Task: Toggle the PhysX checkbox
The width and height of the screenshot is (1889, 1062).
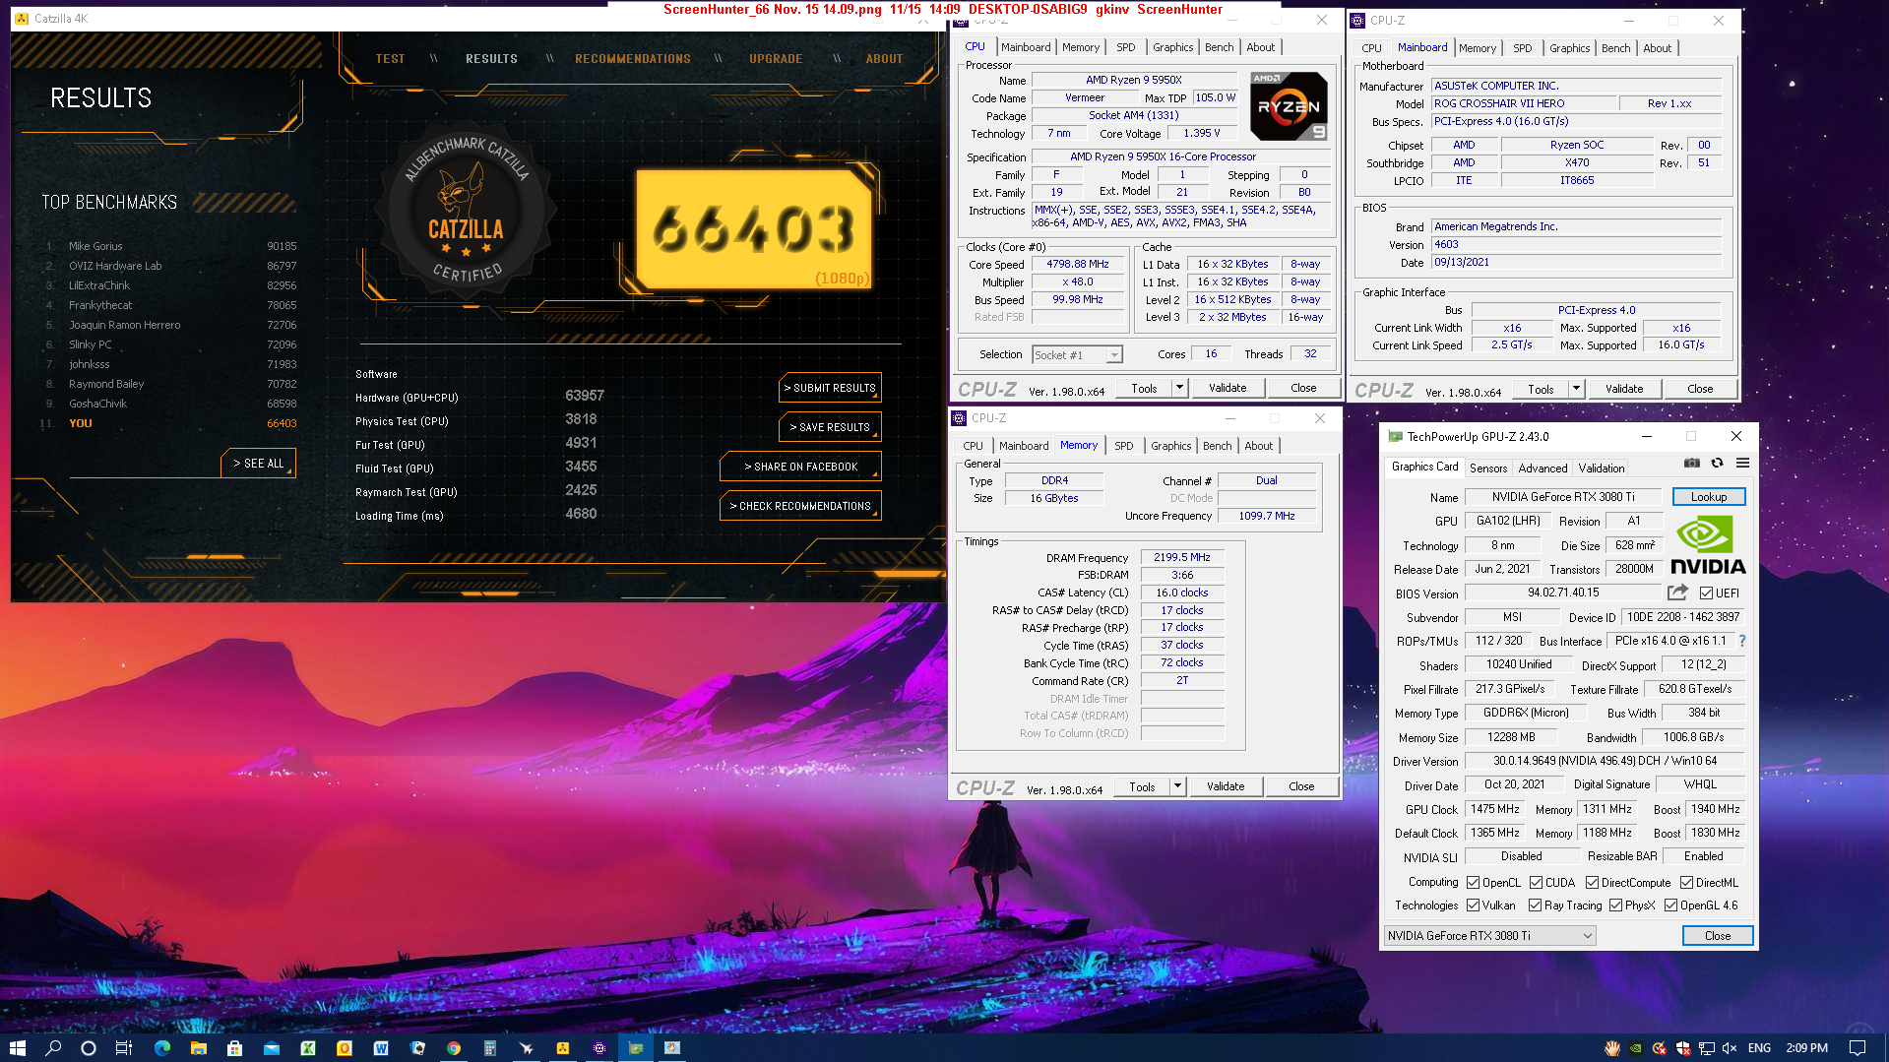Action: point(1615,906)
